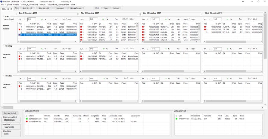Open the Capacita' Impianti menu

(12, 5)
